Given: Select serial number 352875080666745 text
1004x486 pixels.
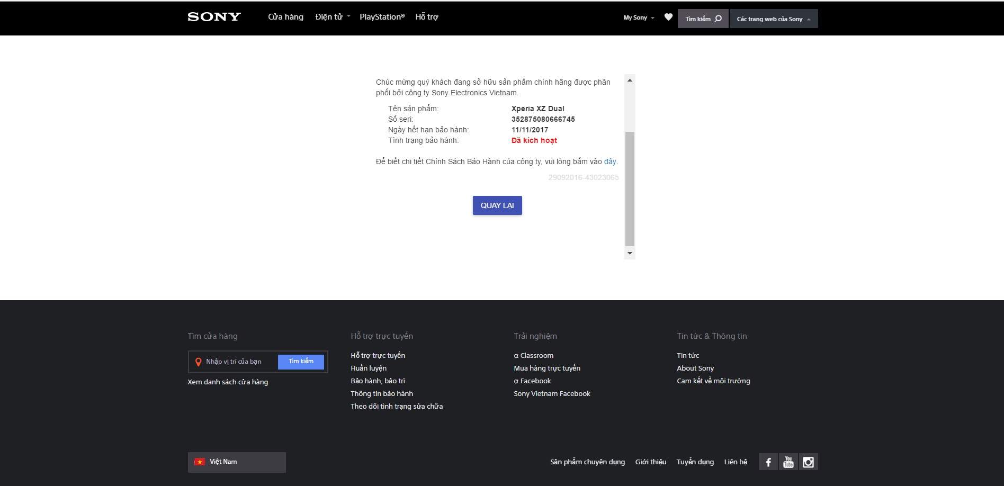Looking at the screenshot, I should point(543,119).
